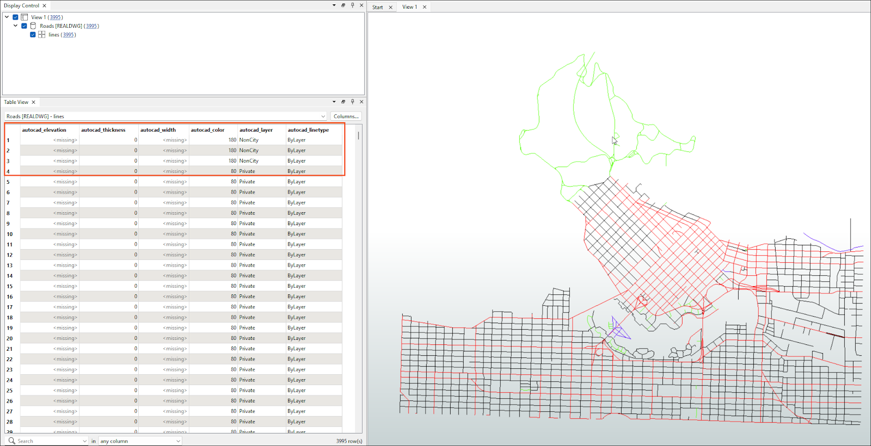Viewport: 871px width, 446px height.
Task: Toggle View 1 checkbox
Action: pos(16,17)
